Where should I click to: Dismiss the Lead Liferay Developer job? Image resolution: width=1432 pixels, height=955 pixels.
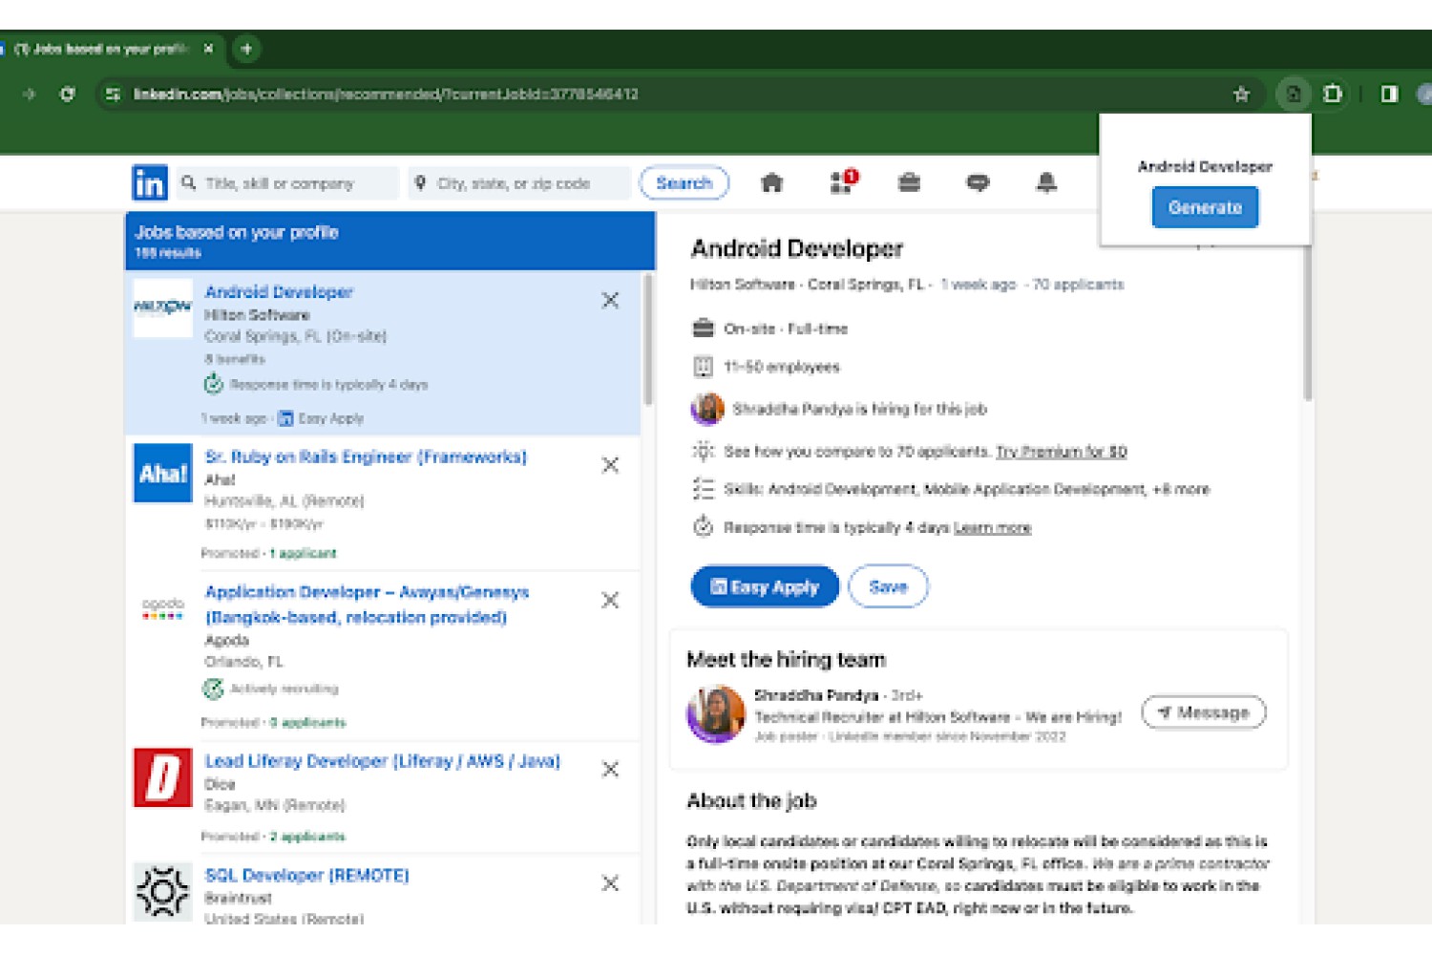(x=610, y=769)
